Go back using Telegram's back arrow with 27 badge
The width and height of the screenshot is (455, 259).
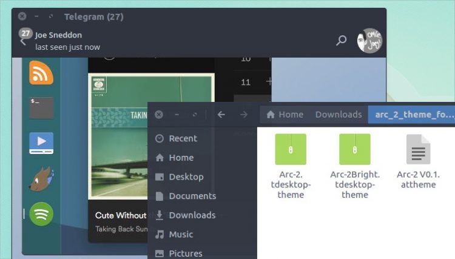point(24,37)
